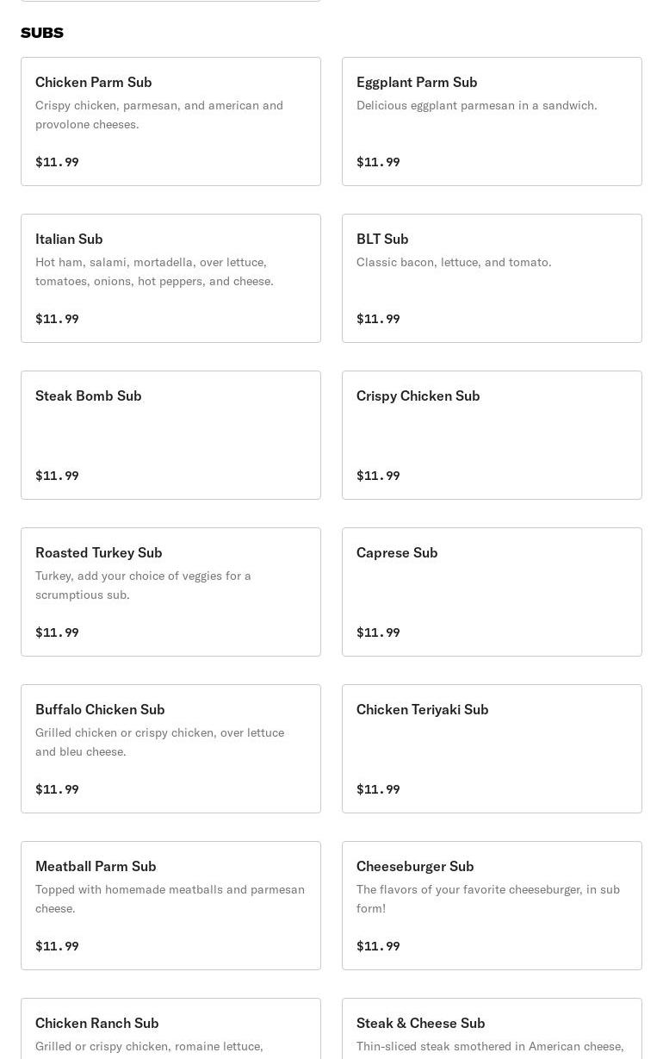Pick the Cheeseburger Sub menu item
Image resolution: width=663 pixels, height=1059 pixels.
(492, 906)
